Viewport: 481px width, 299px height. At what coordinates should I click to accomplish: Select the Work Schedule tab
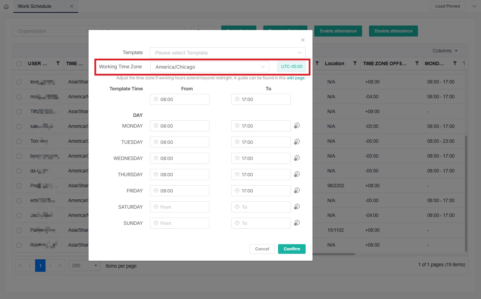tap(34, 6)
